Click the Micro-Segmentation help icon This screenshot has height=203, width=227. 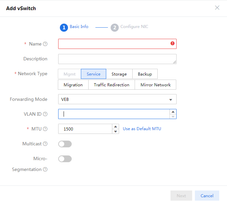[45, 169]
